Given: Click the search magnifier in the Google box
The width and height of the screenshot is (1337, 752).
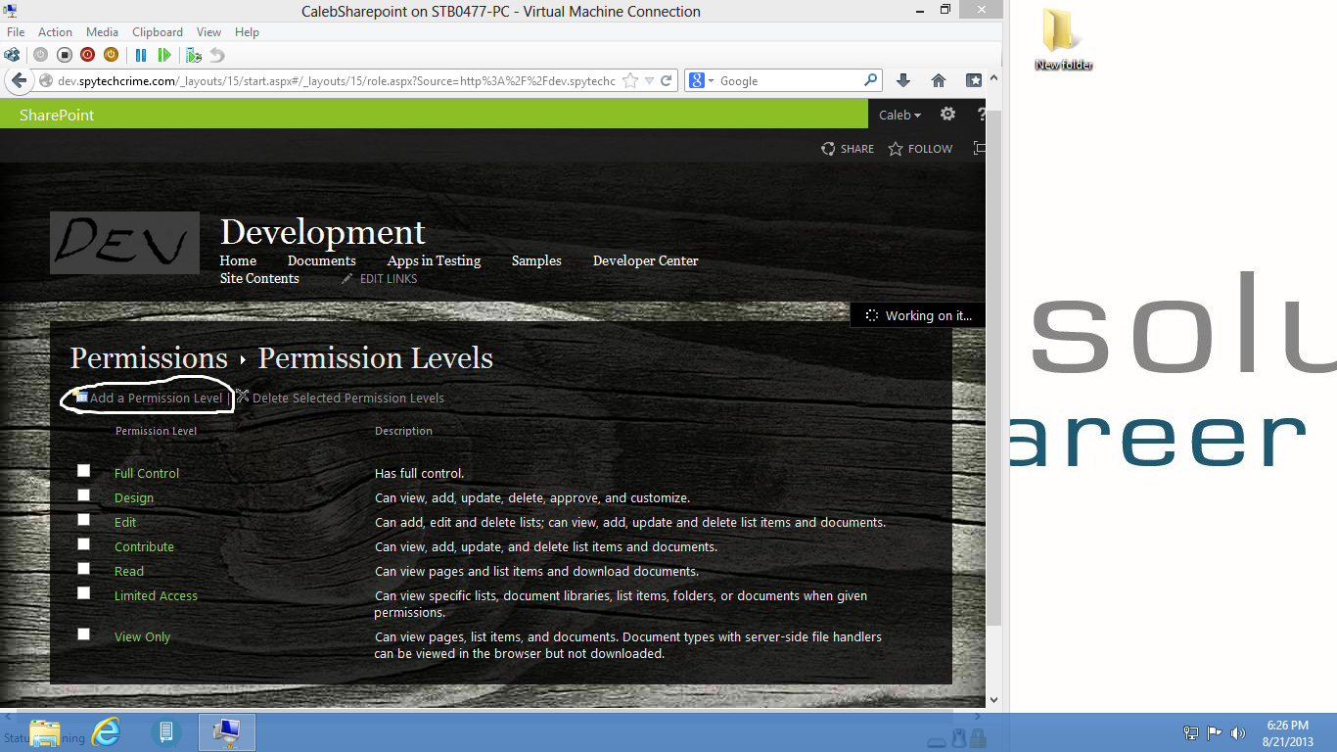Looking at the screenshot, I should (x=870, y=80).
